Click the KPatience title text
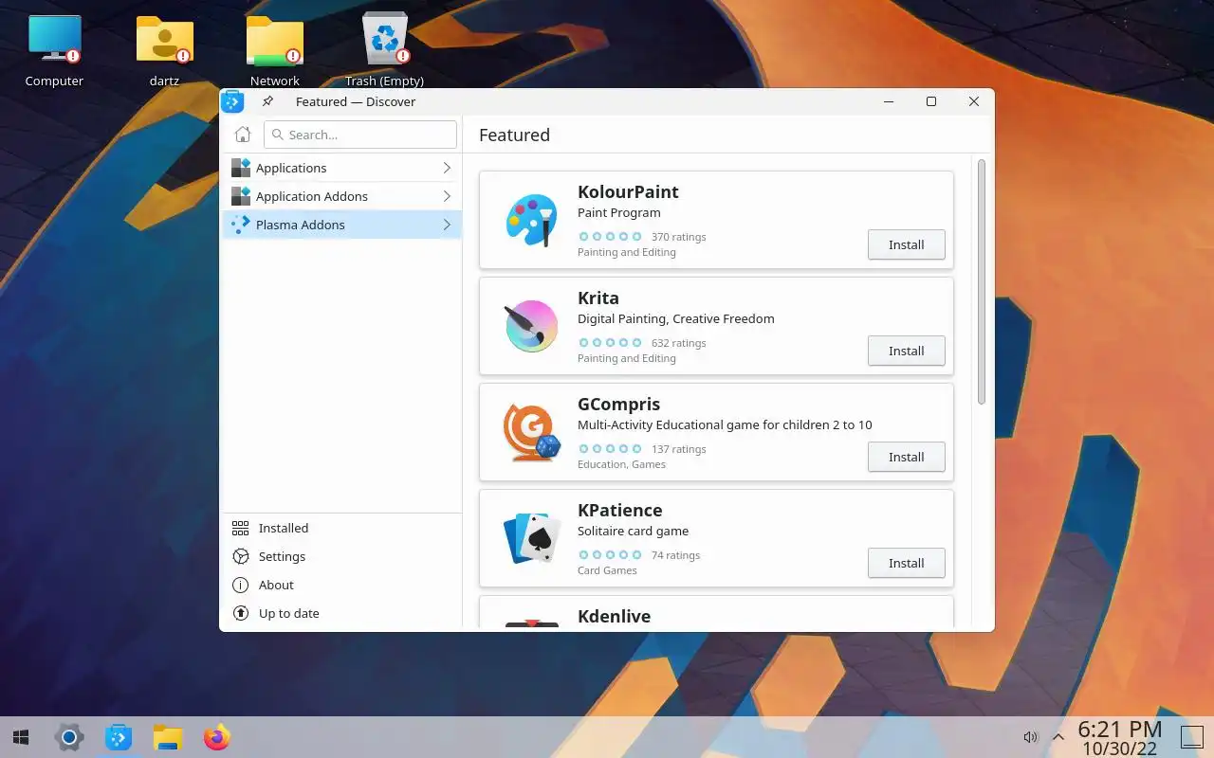 point(620,510)
